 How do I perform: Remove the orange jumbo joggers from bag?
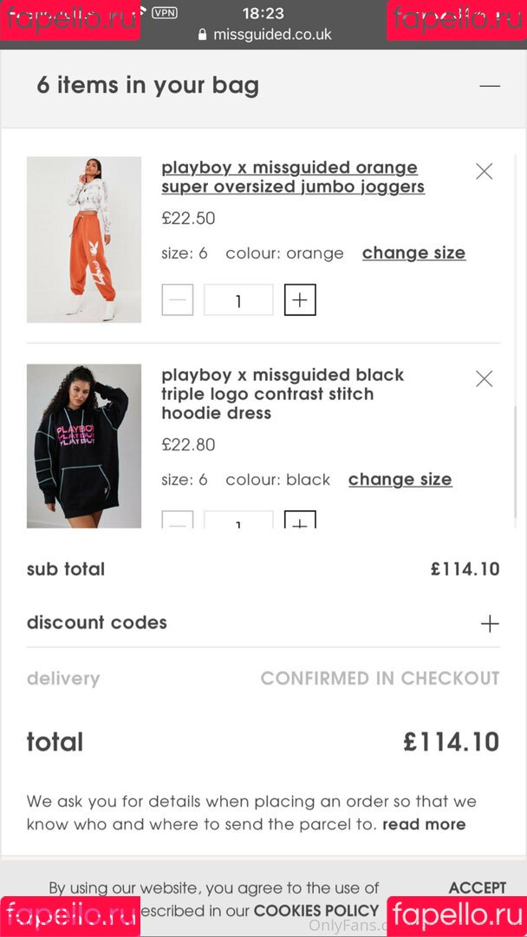coord(485,171)
